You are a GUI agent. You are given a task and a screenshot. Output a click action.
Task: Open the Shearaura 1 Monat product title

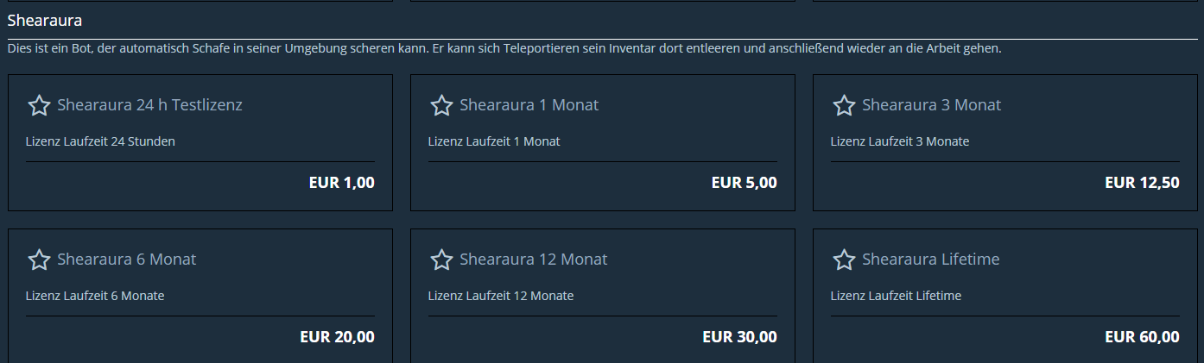tap(529, 105)
